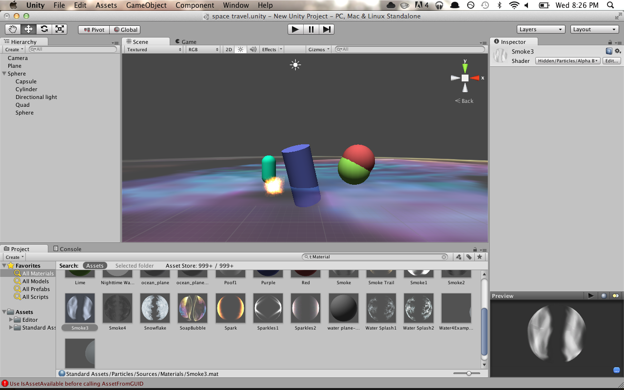The width and height of the screenshot is (624, 390).
Task: Click the scene gizmo green Y axis cone
Action: pos(465,67)
